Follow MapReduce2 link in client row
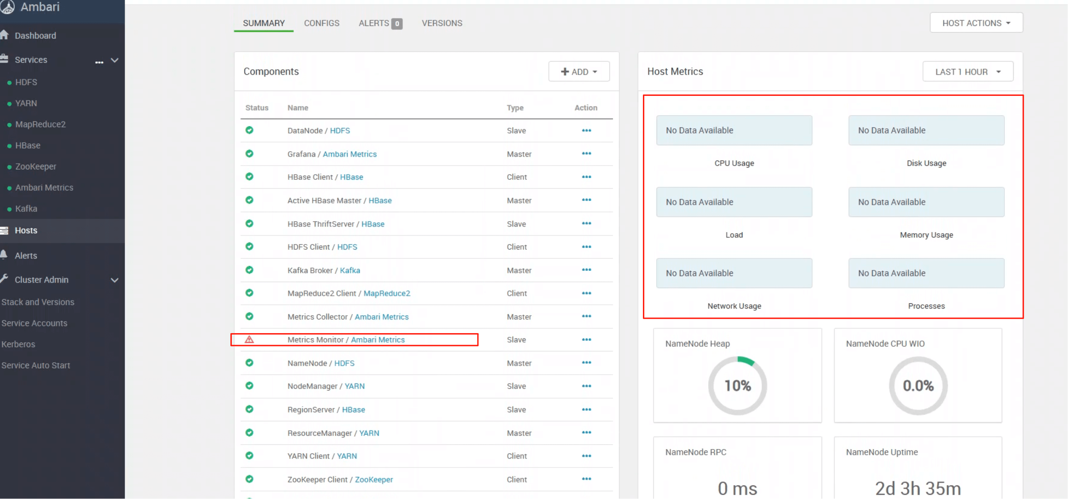The image size is (1068, 499). [387, 294]
